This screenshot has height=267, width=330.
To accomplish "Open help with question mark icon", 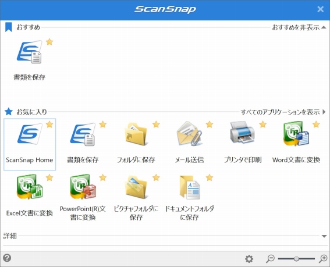I will click(x=7, y=258).
